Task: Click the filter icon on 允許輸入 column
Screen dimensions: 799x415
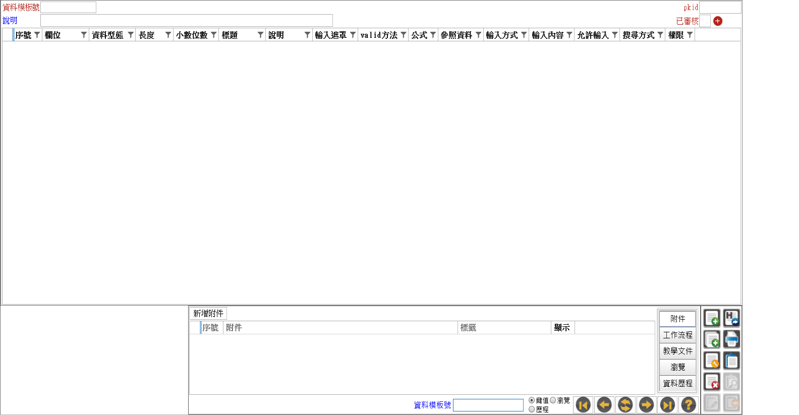Action: [614, 35]
